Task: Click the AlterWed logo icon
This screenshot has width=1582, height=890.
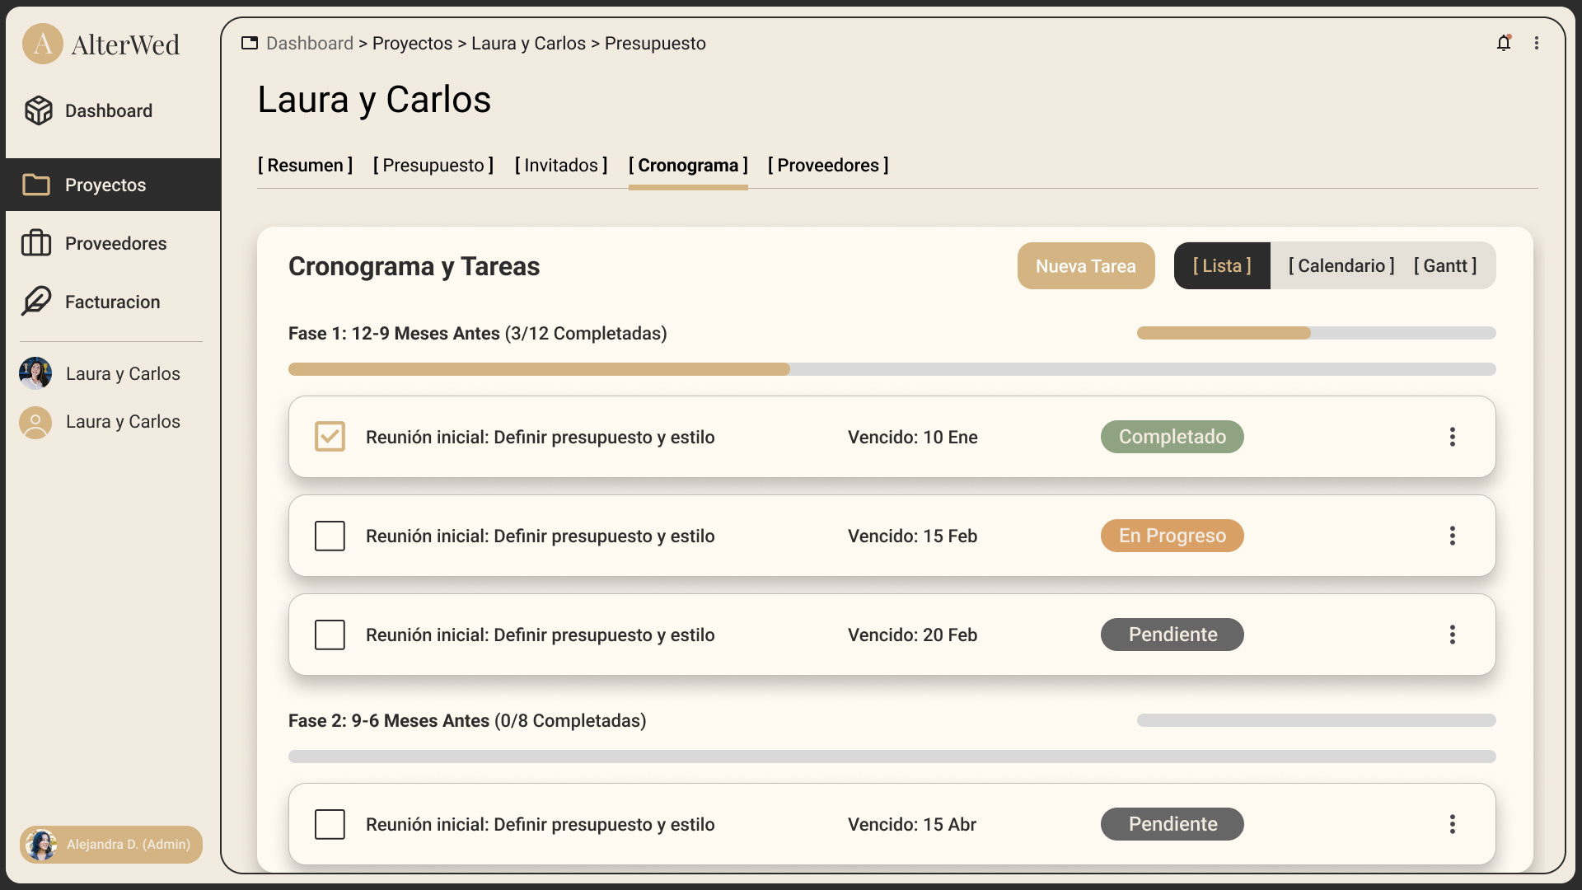Action: point(43,44)
